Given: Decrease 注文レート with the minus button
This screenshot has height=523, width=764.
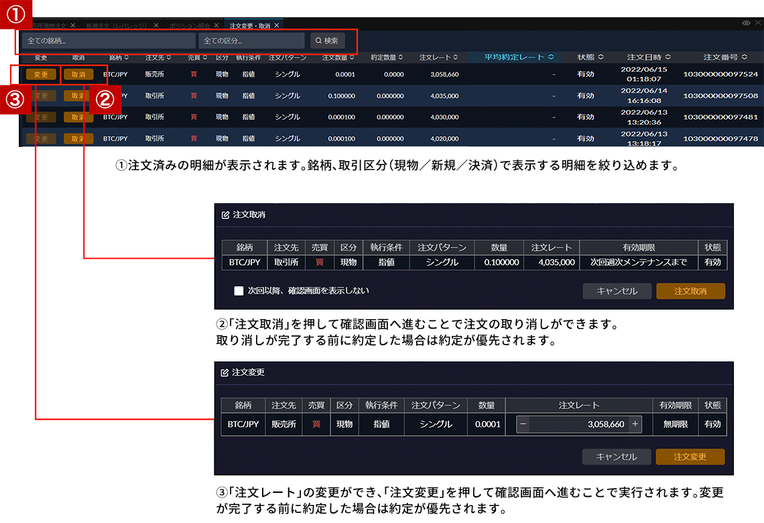Looking at the screenshot, I should coord(523,424).
